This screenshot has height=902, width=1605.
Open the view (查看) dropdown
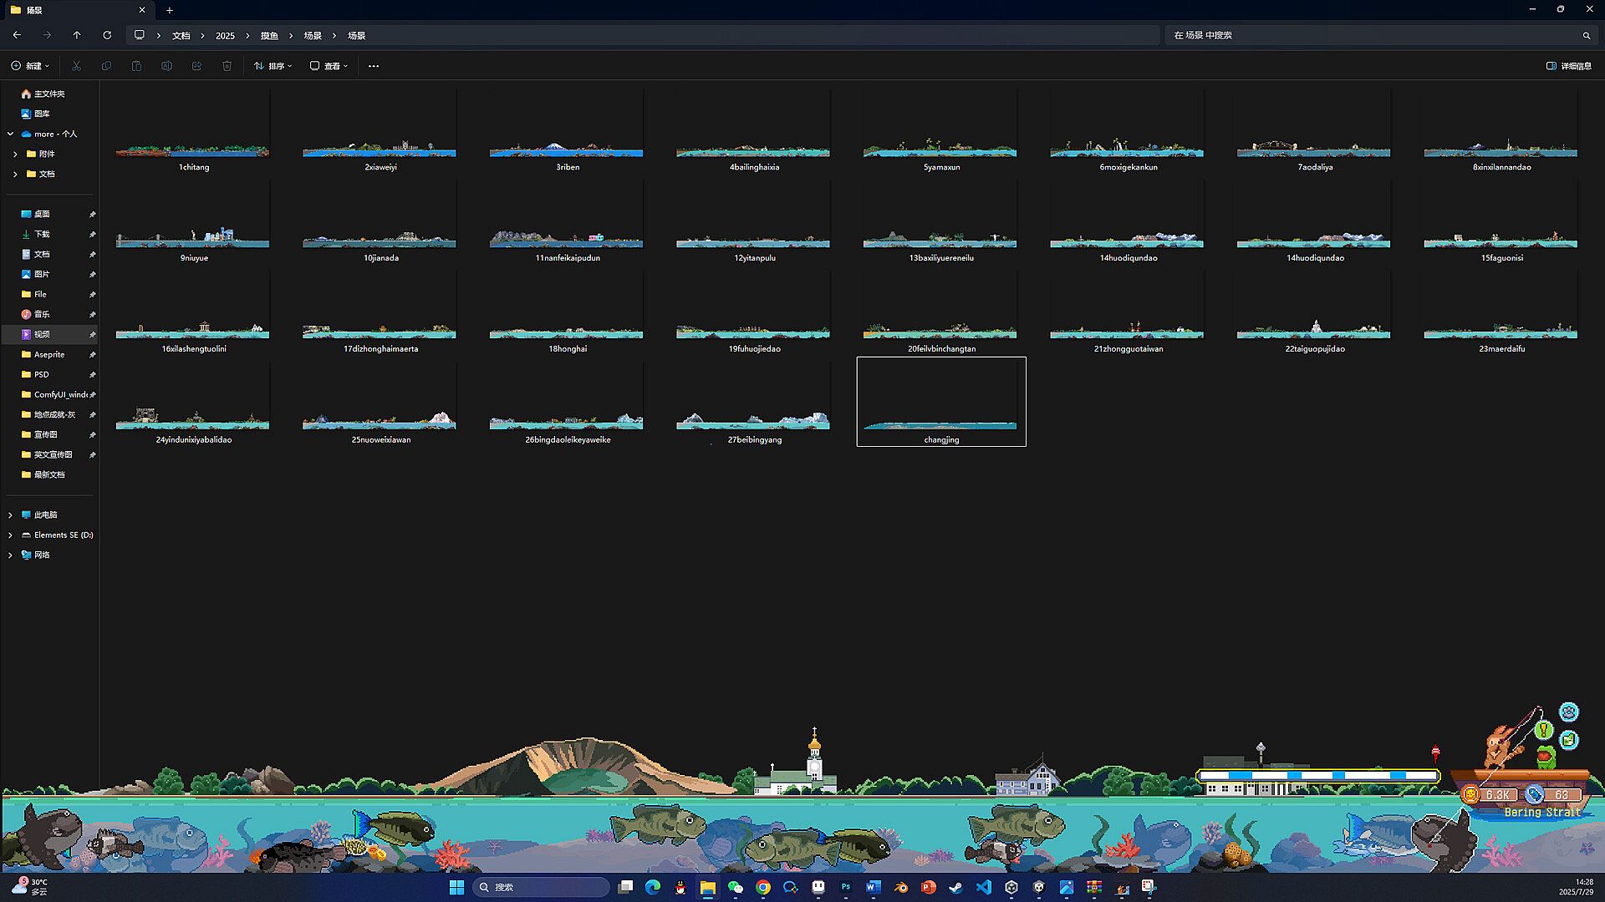pos(329,66)
